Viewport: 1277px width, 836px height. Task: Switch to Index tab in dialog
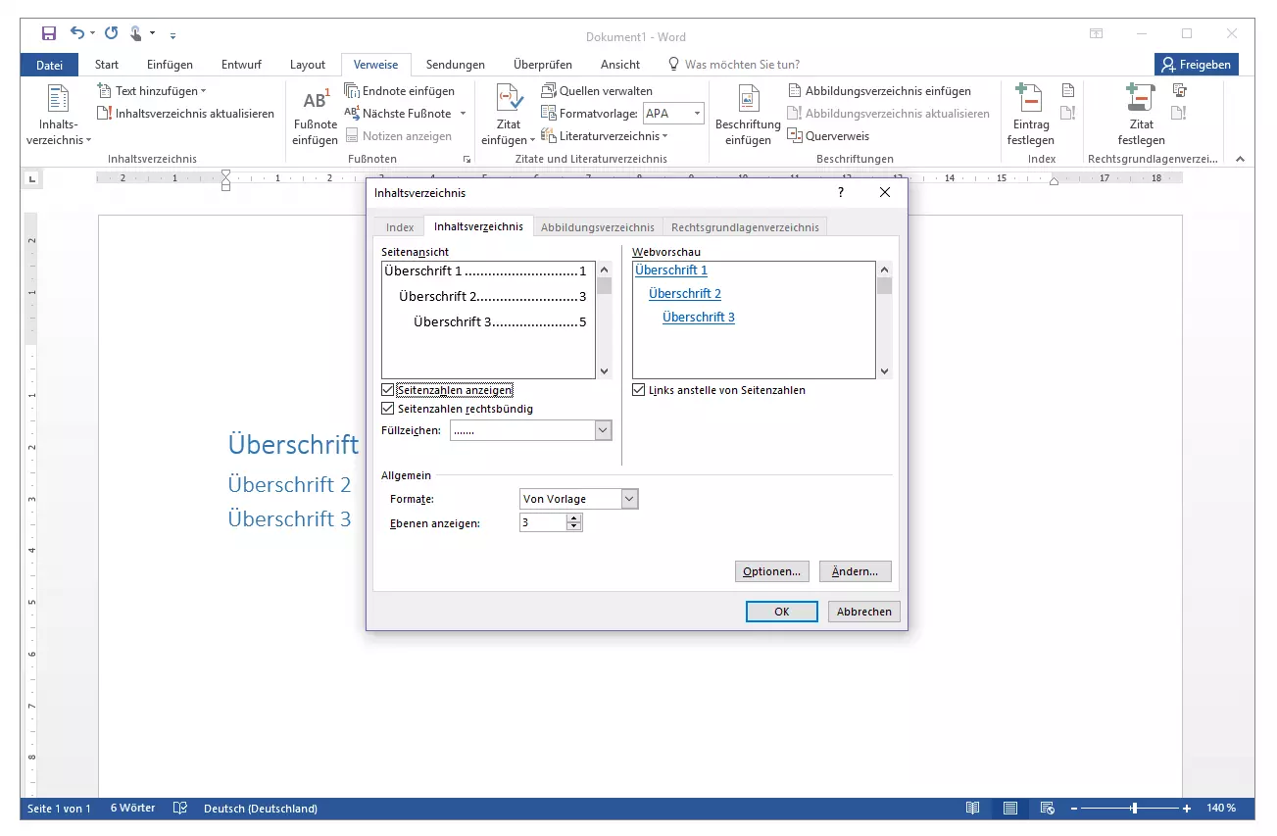pos(400,227)
